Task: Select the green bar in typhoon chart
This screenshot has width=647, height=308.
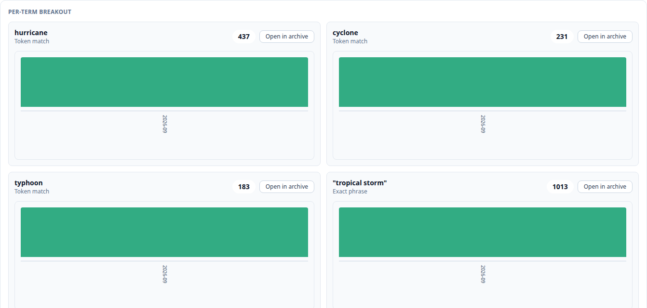Action: pyautogui.click(x=164, y=232)
